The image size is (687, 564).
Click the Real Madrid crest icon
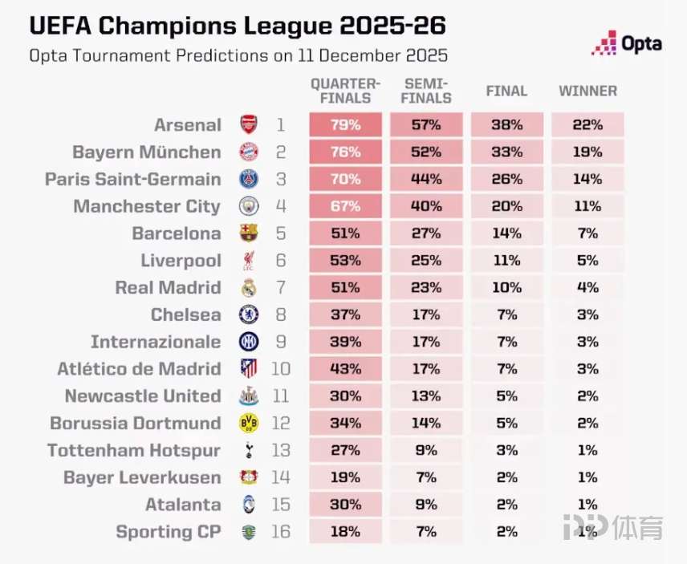[x=249, y=288]
